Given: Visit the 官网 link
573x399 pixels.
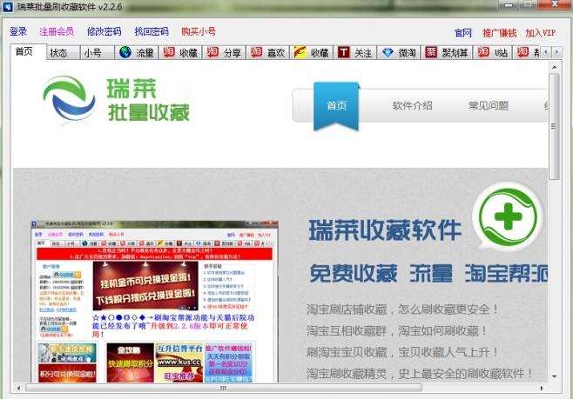Looking at the screenshot, I should (x=463, y=33).
